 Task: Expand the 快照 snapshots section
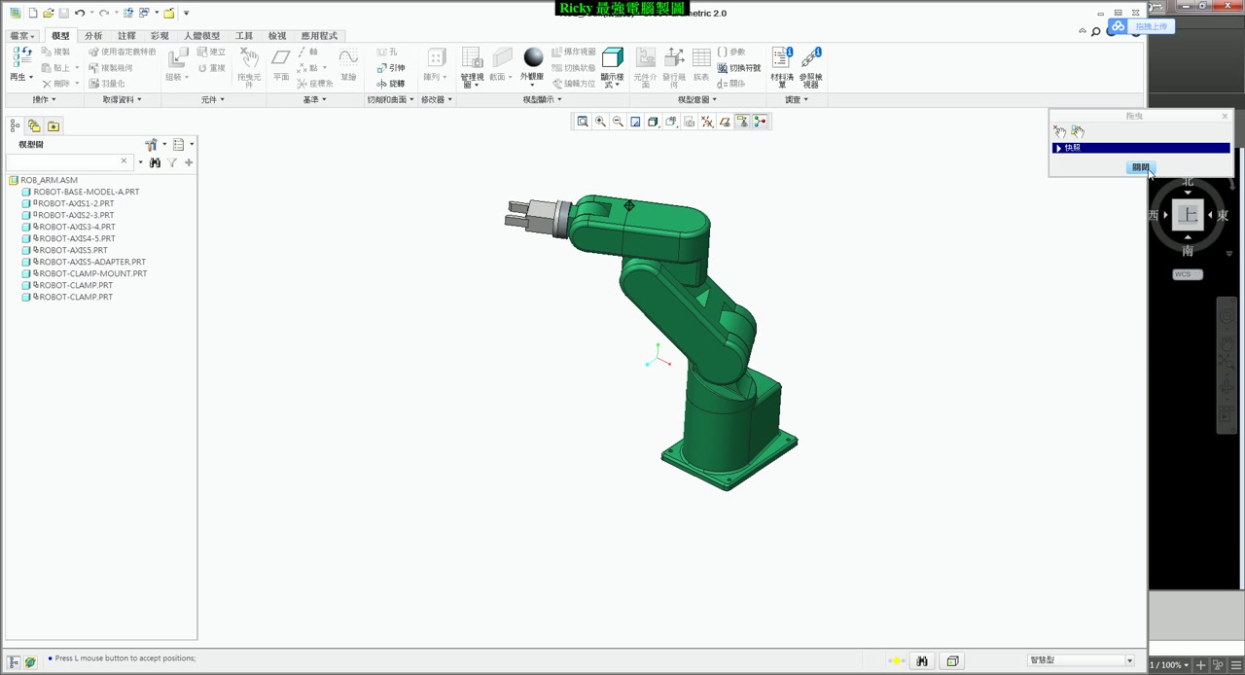point(1058,148)
